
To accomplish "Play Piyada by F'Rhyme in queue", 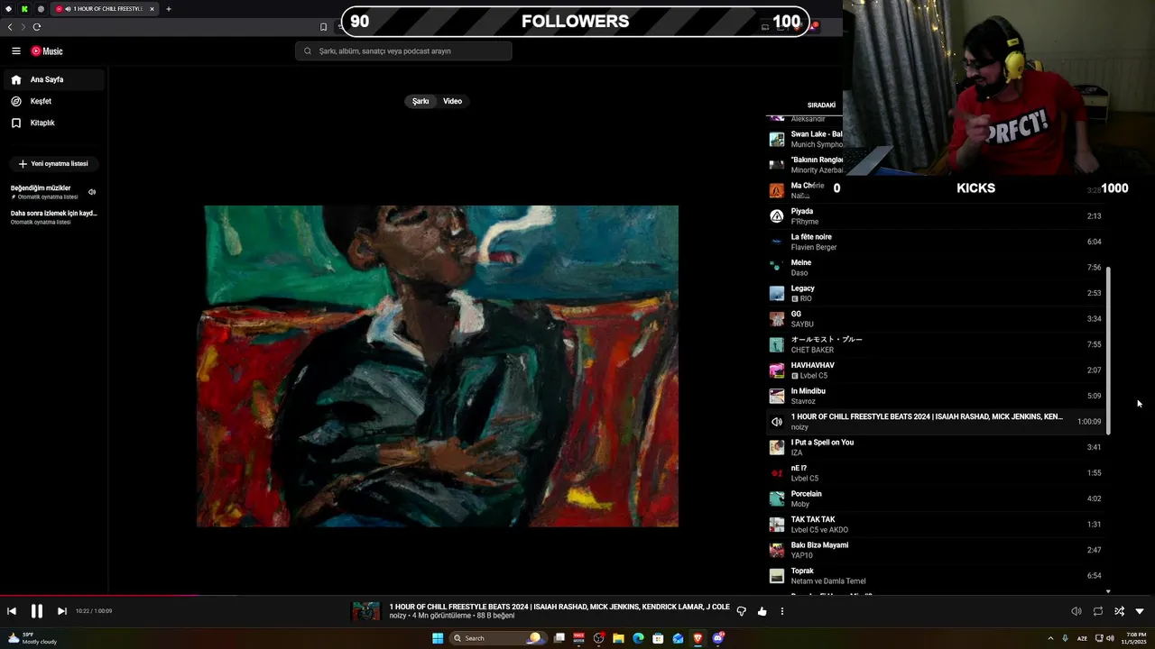I will point(935,216).
